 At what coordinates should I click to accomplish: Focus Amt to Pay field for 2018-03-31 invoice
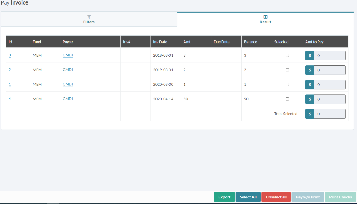pos(330,55)
